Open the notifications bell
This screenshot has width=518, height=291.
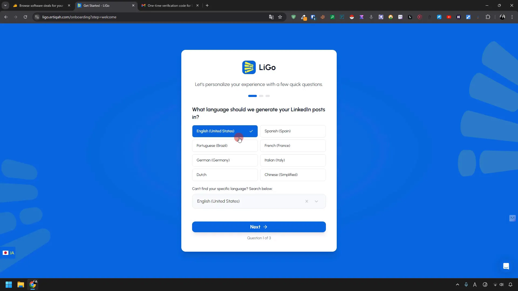click(x=510, y=285)
